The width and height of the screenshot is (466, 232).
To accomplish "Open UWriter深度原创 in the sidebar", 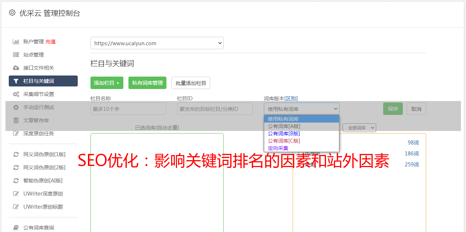I will click(43, 194).
